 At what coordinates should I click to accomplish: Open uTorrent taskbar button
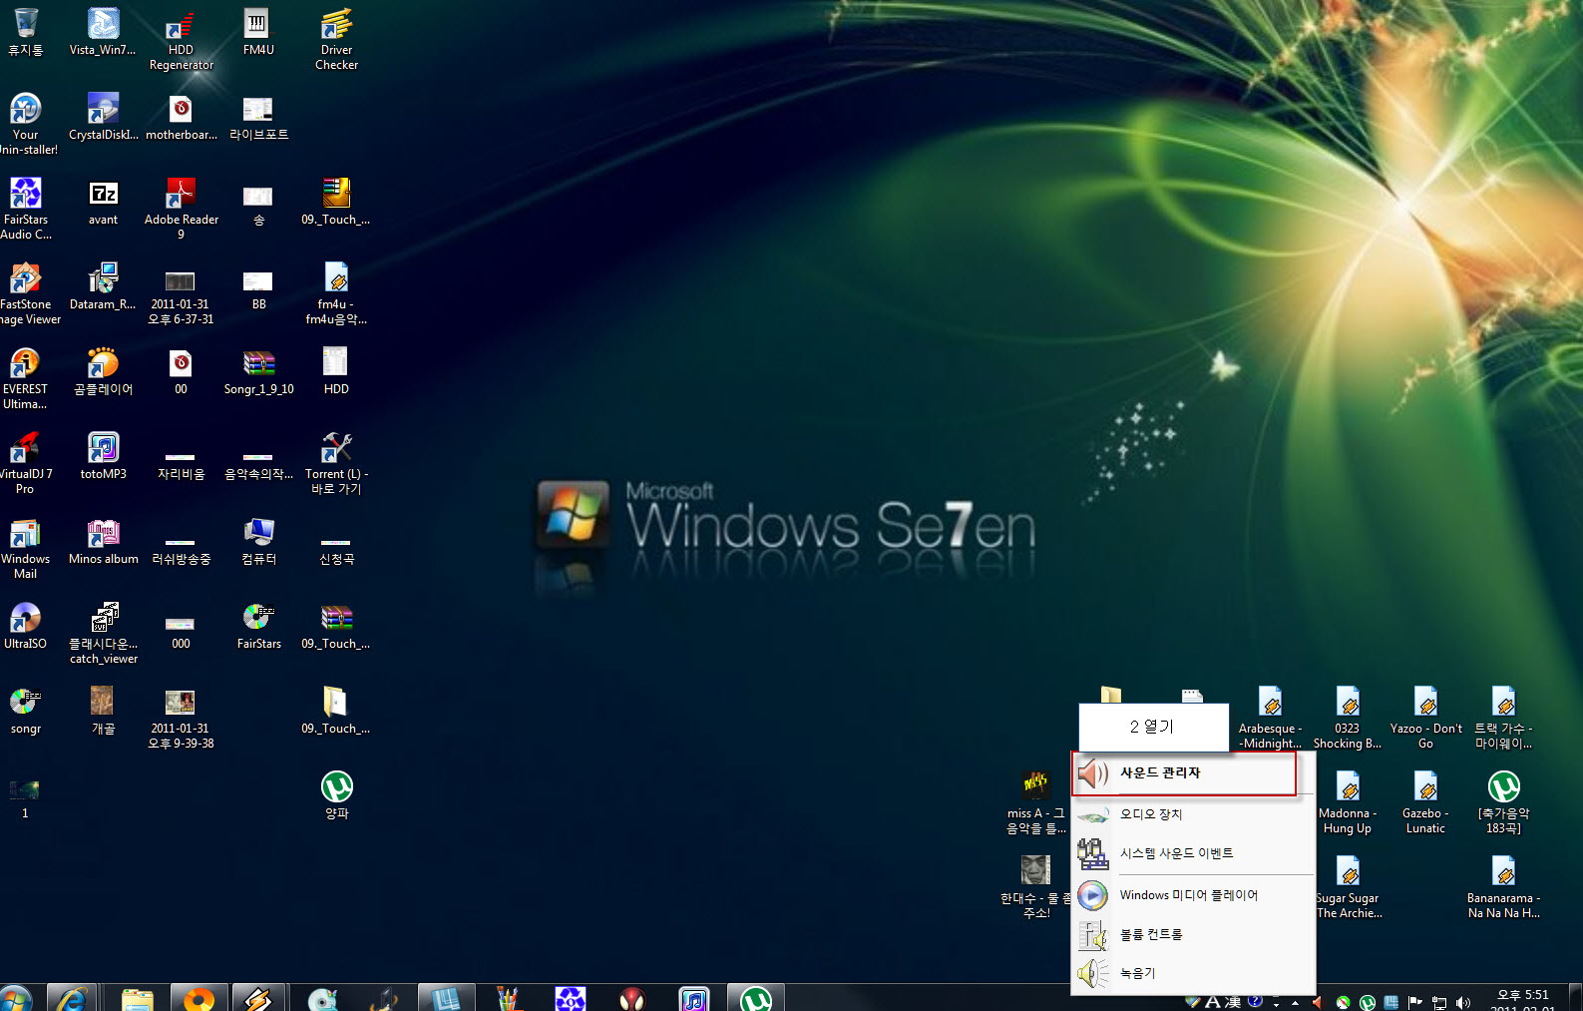tap(756, 998)
